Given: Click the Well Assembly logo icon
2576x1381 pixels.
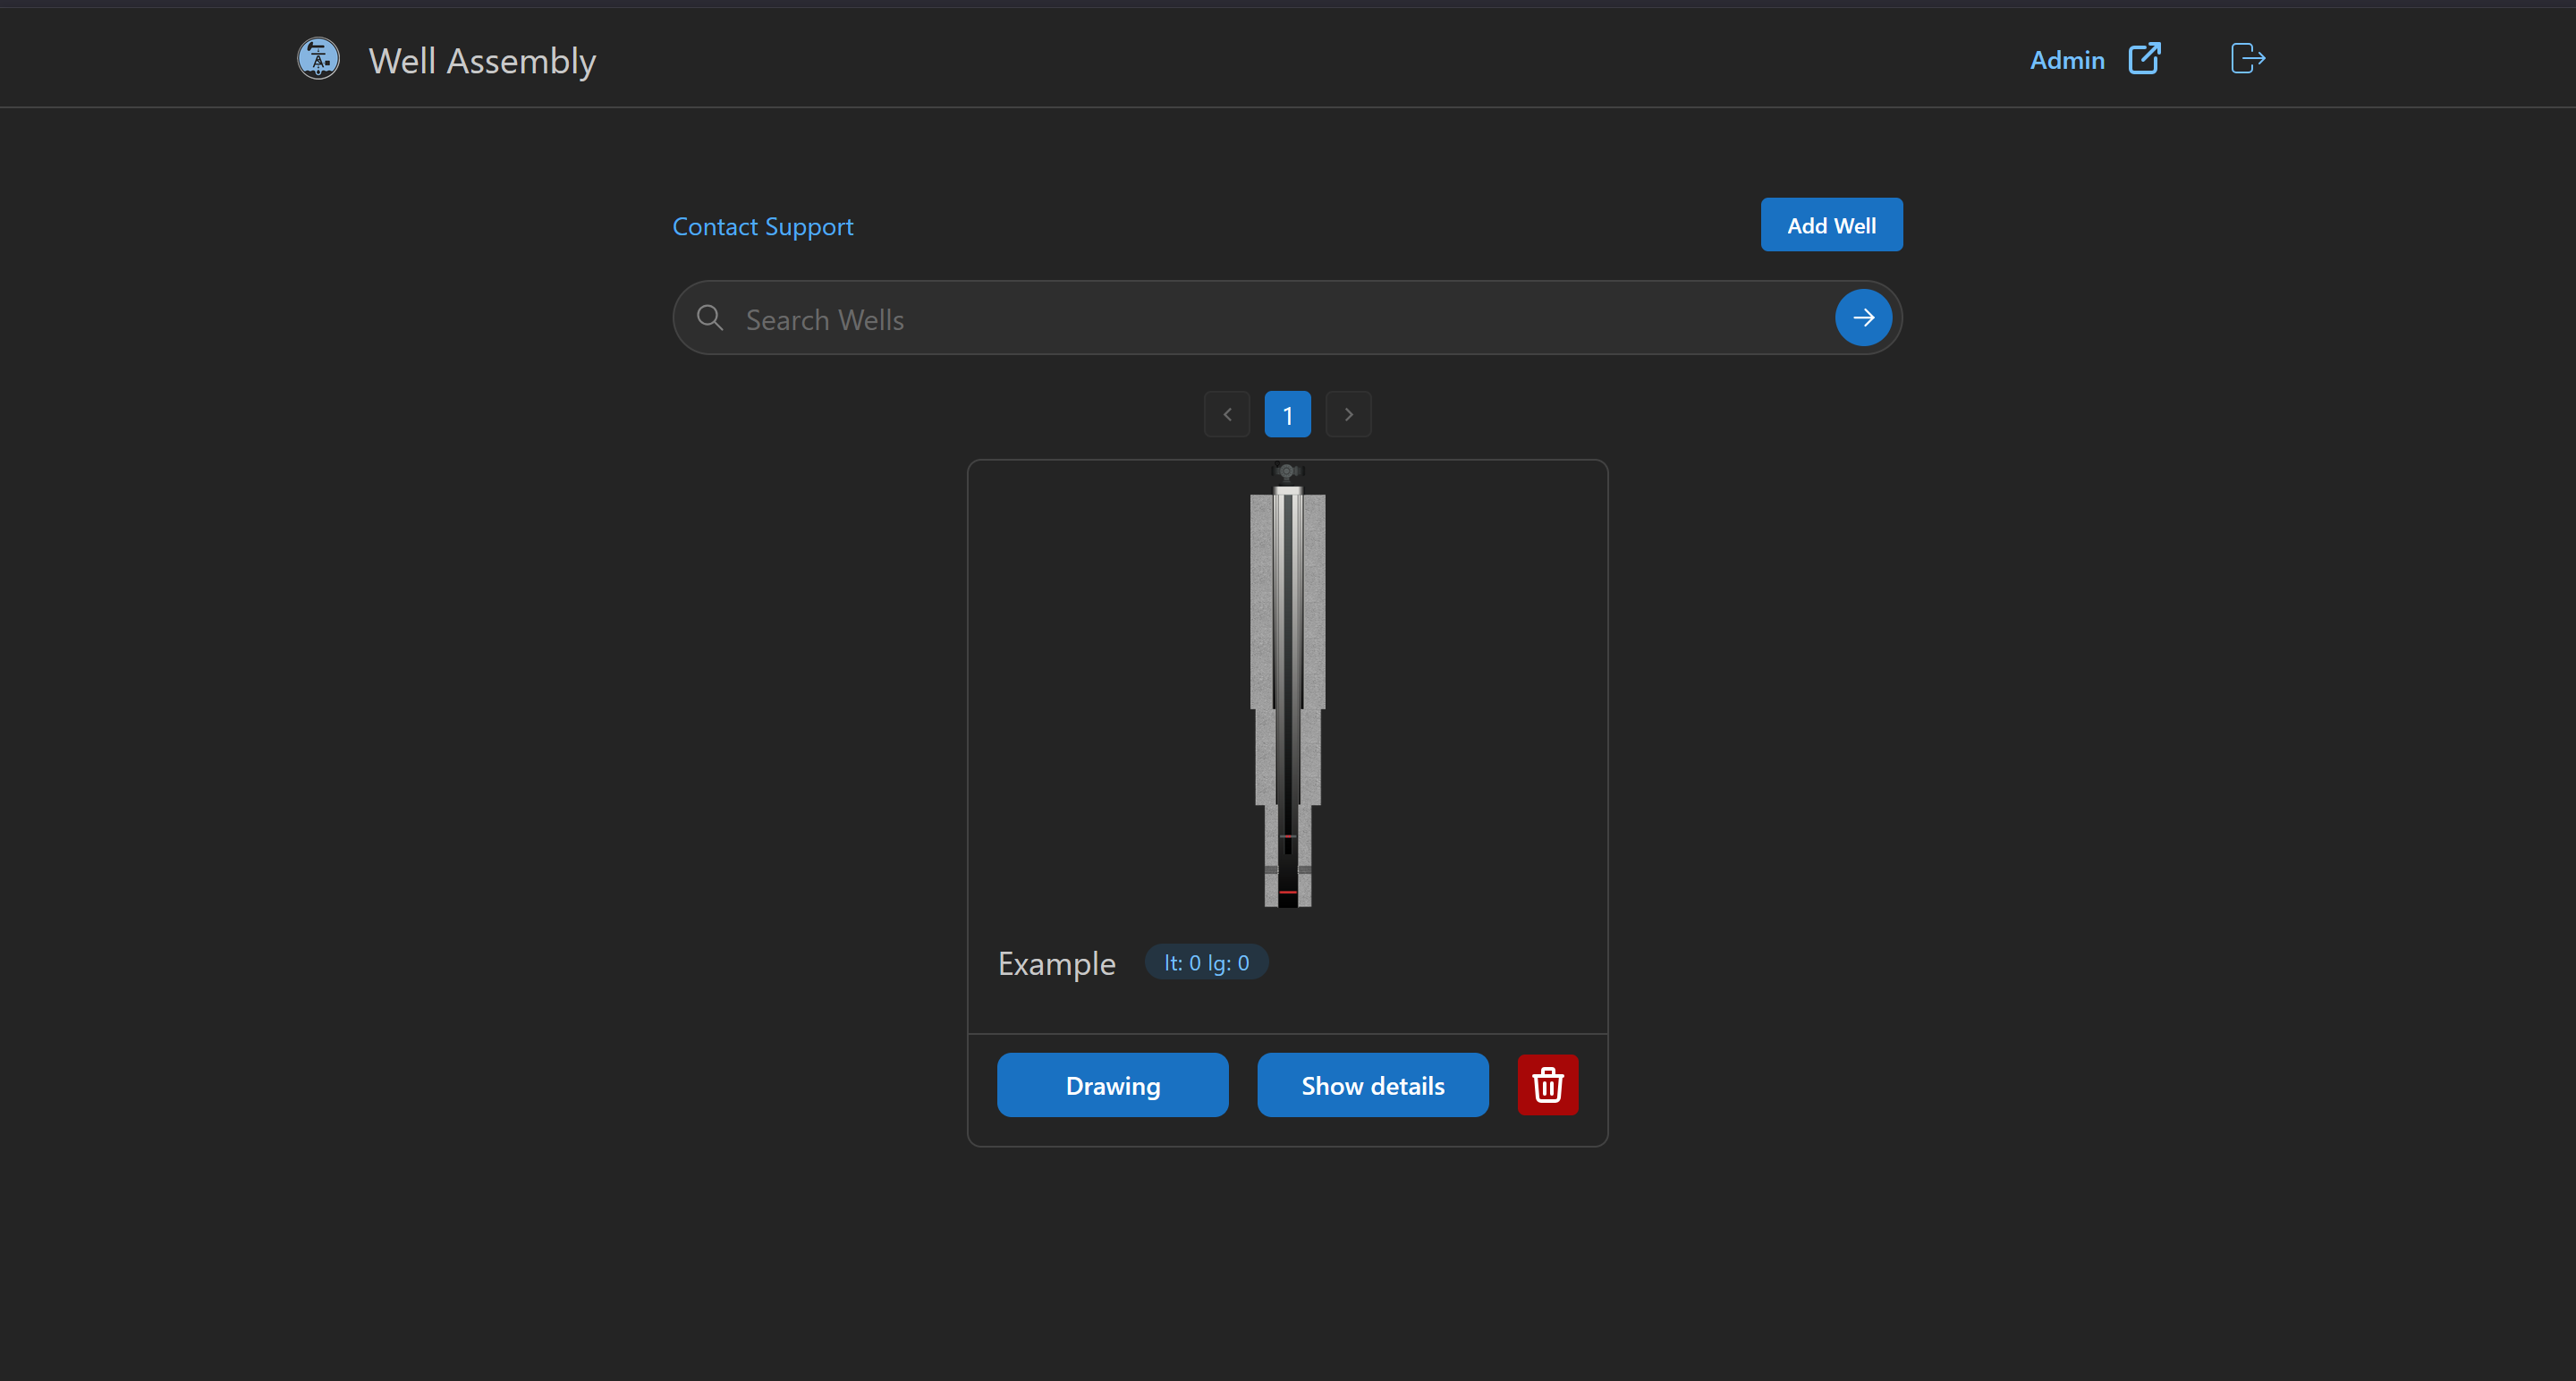Looking at the screenshot, I should [317, 58].
